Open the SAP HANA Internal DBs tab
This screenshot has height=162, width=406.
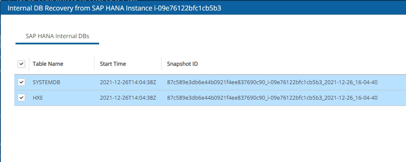(x=58, y=36)
